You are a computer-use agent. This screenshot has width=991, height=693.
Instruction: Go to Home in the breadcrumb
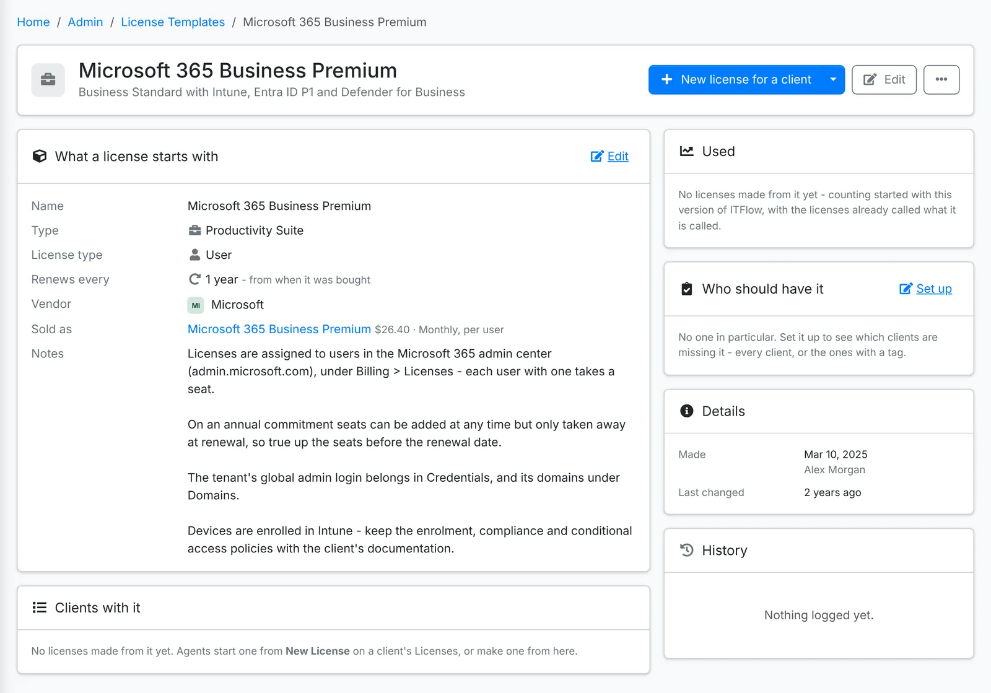[33, 22]
